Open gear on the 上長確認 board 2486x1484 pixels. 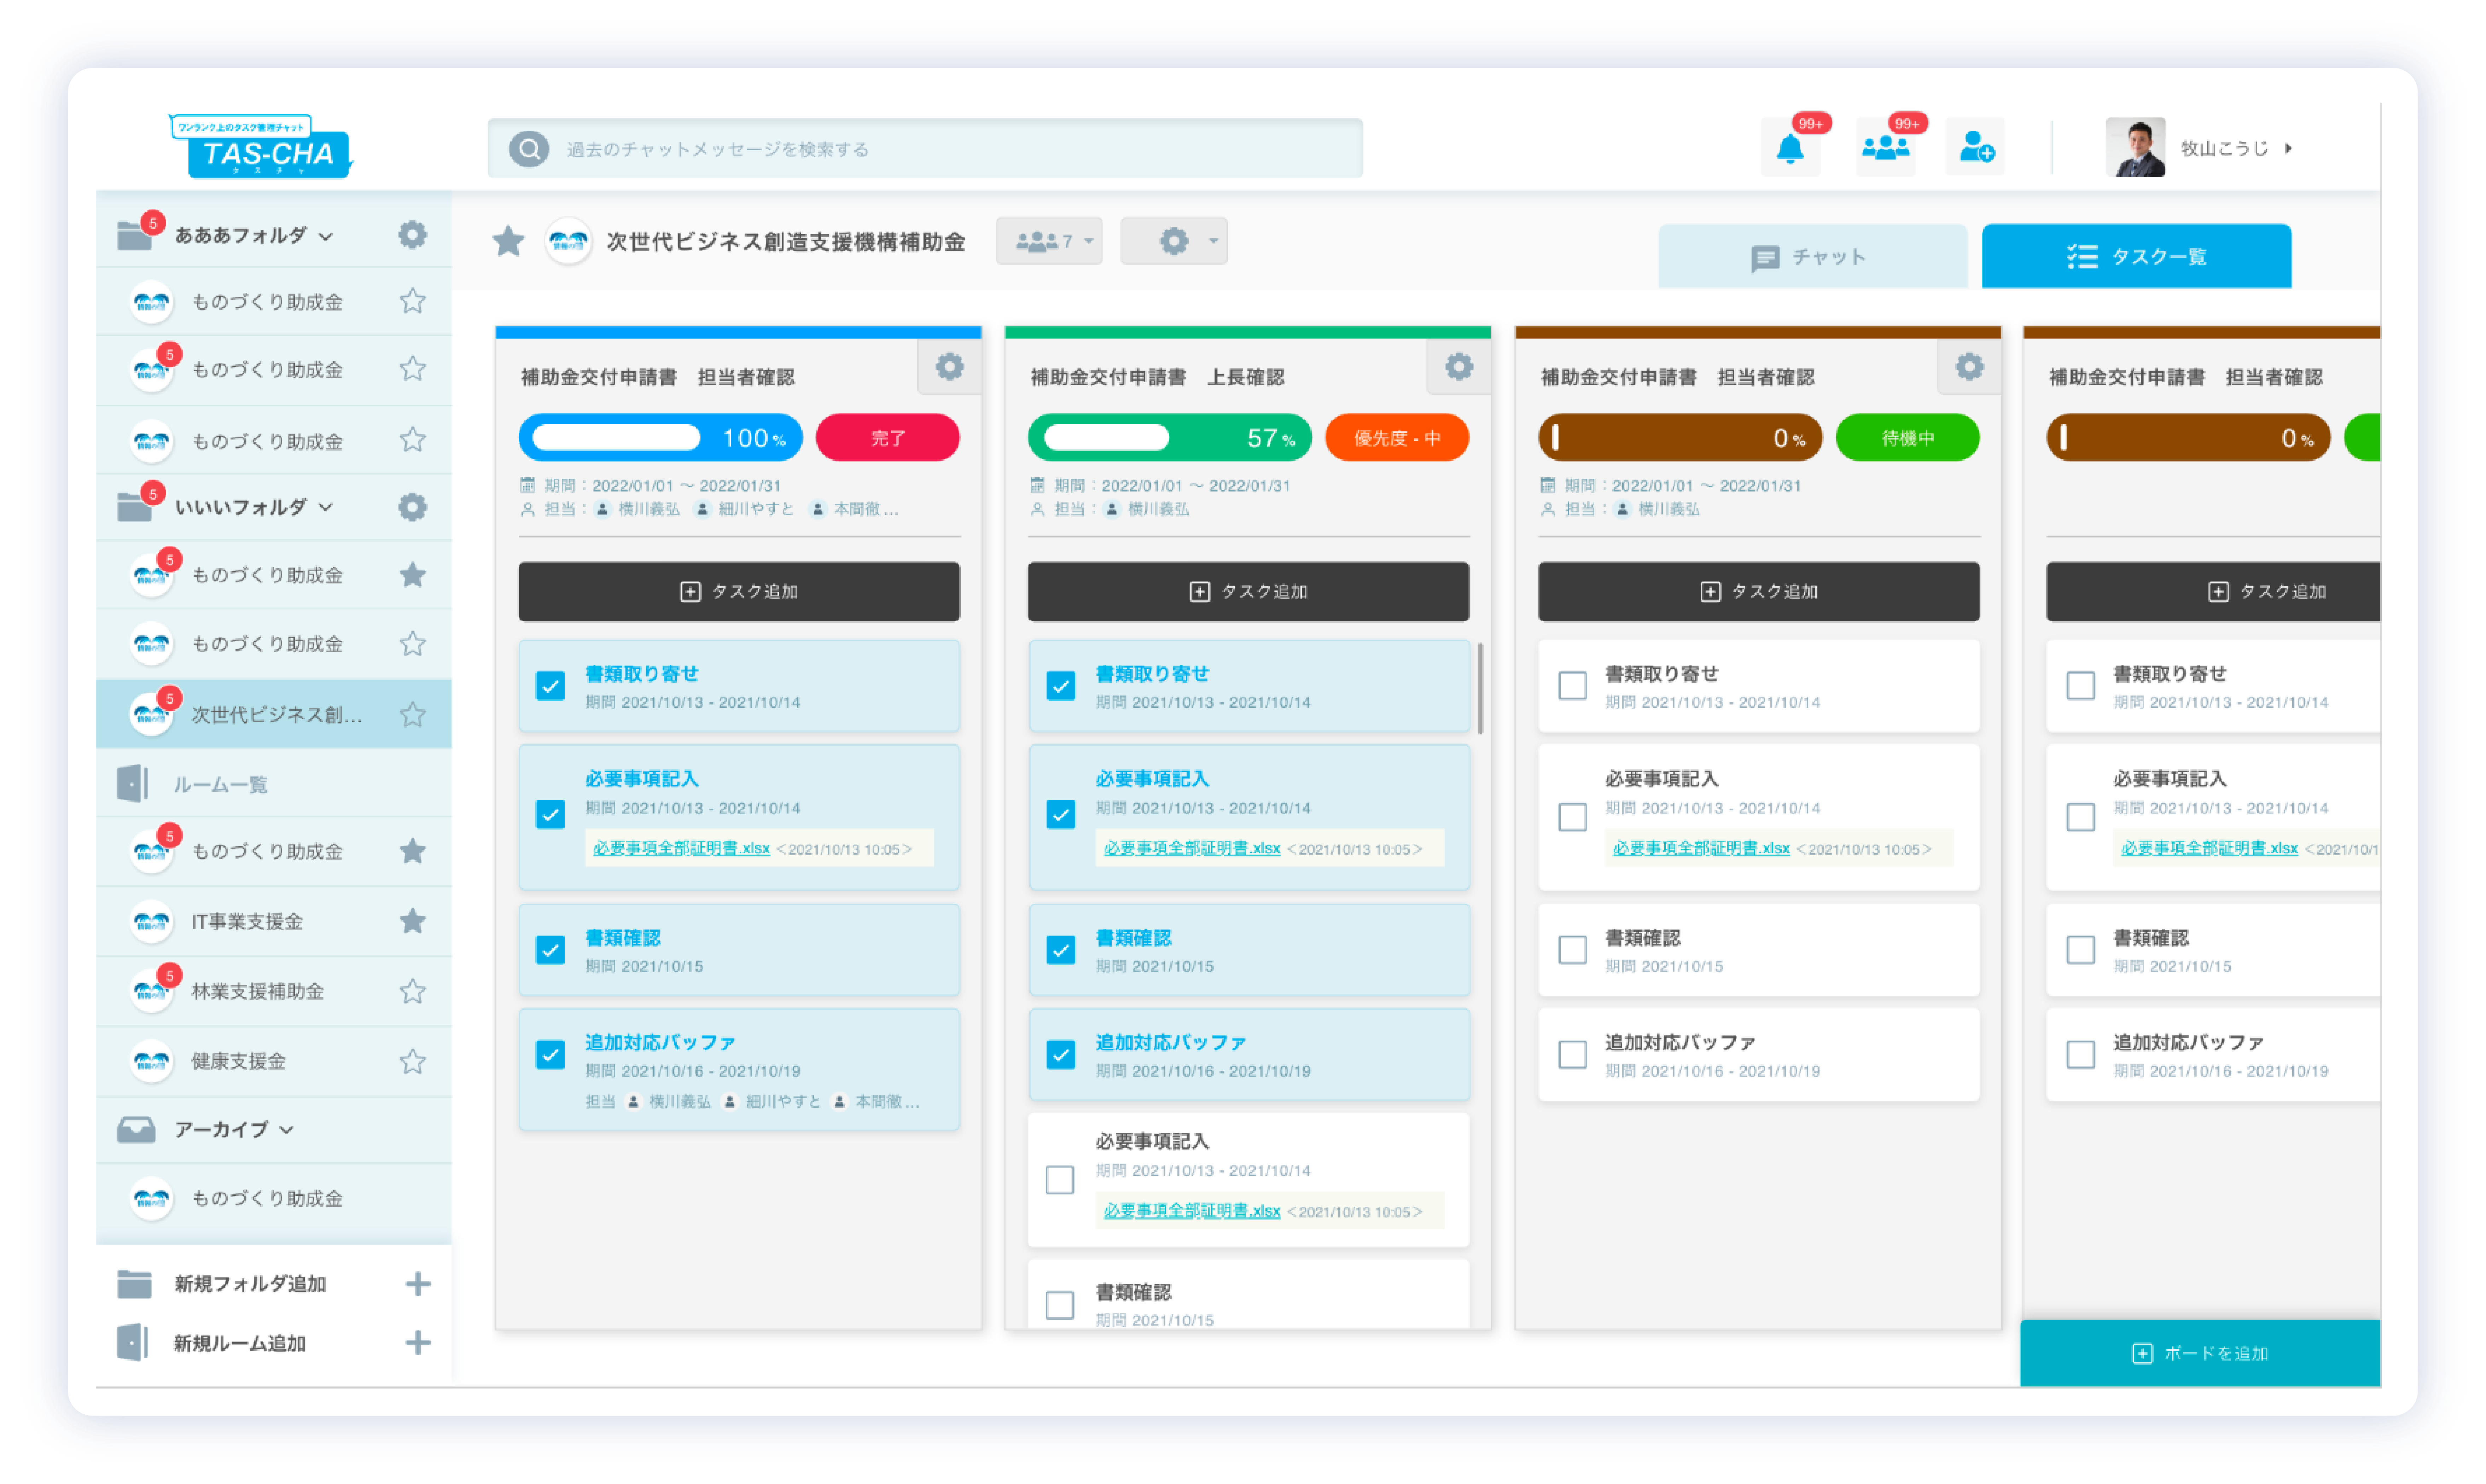click(1459, 367)
